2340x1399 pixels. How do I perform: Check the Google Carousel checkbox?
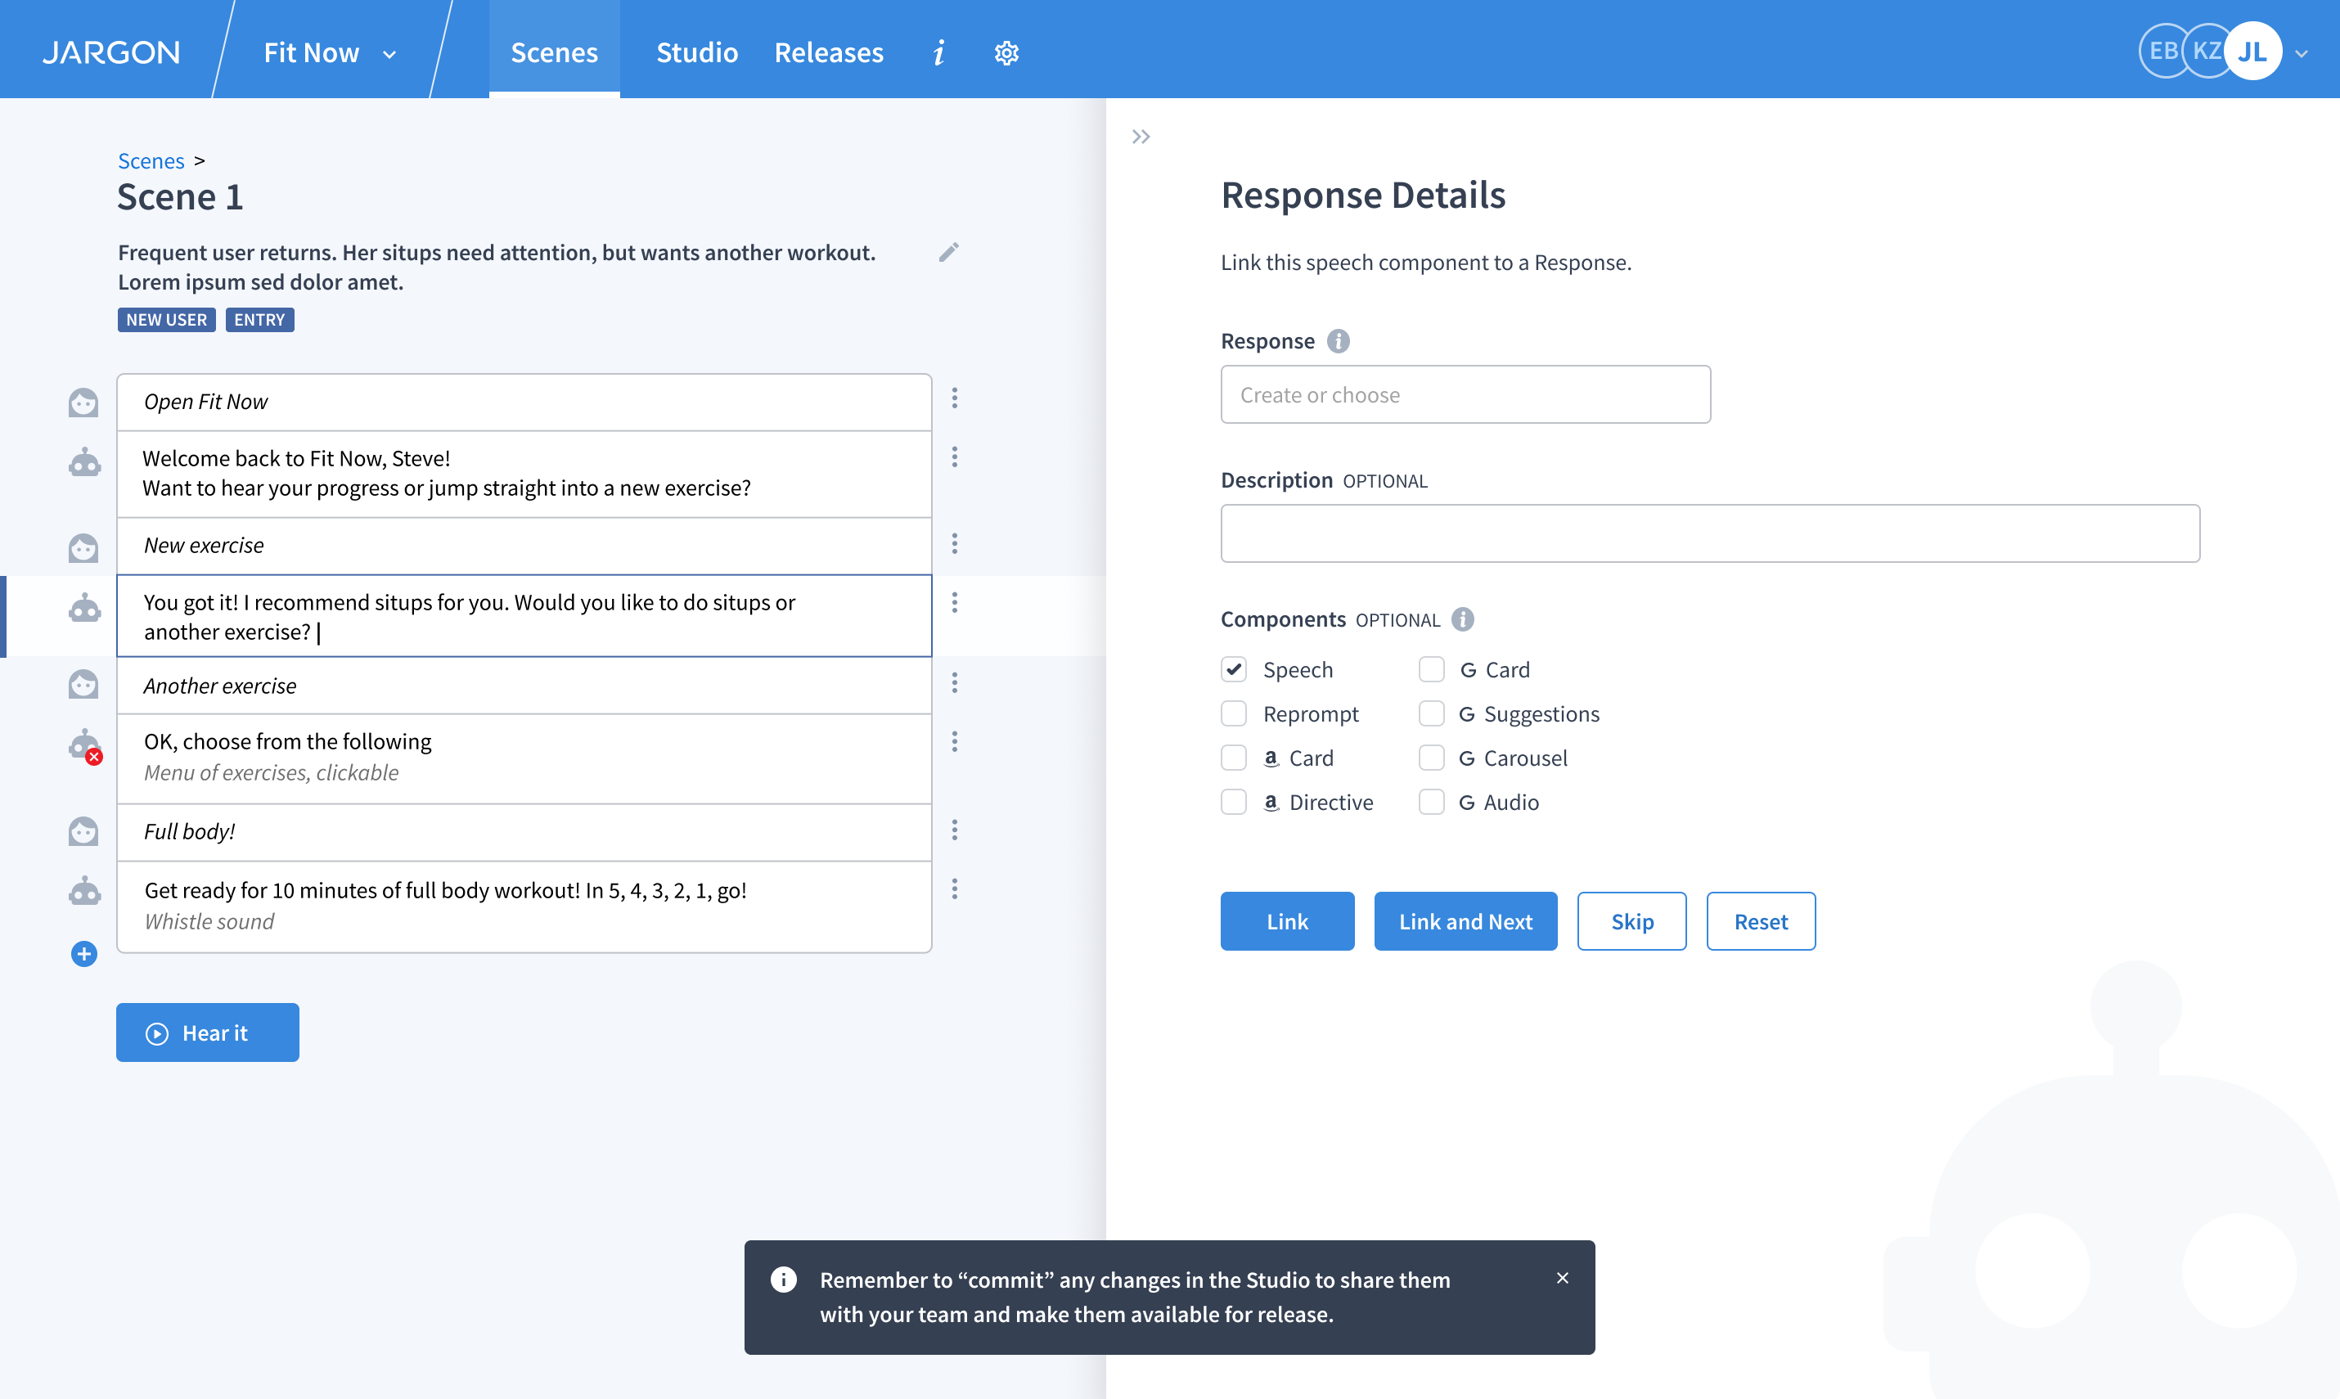pyautogui.click(x=1431, y=758)
